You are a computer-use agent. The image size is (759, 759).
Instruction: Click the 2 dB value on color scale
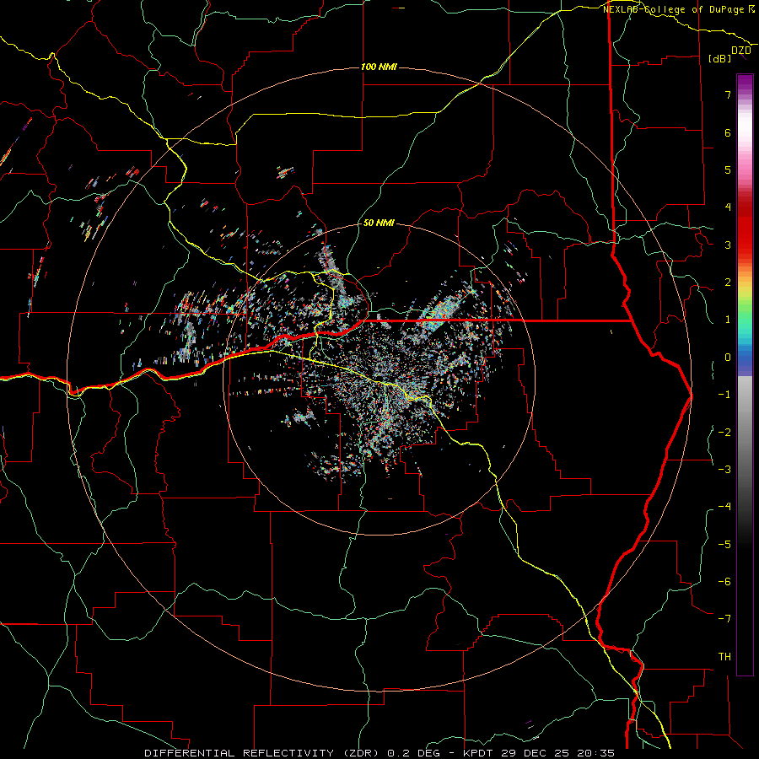tap(728, 283)
